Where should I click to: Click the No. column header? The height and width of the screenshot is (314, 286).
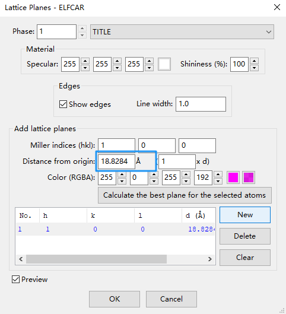point(27,215)
